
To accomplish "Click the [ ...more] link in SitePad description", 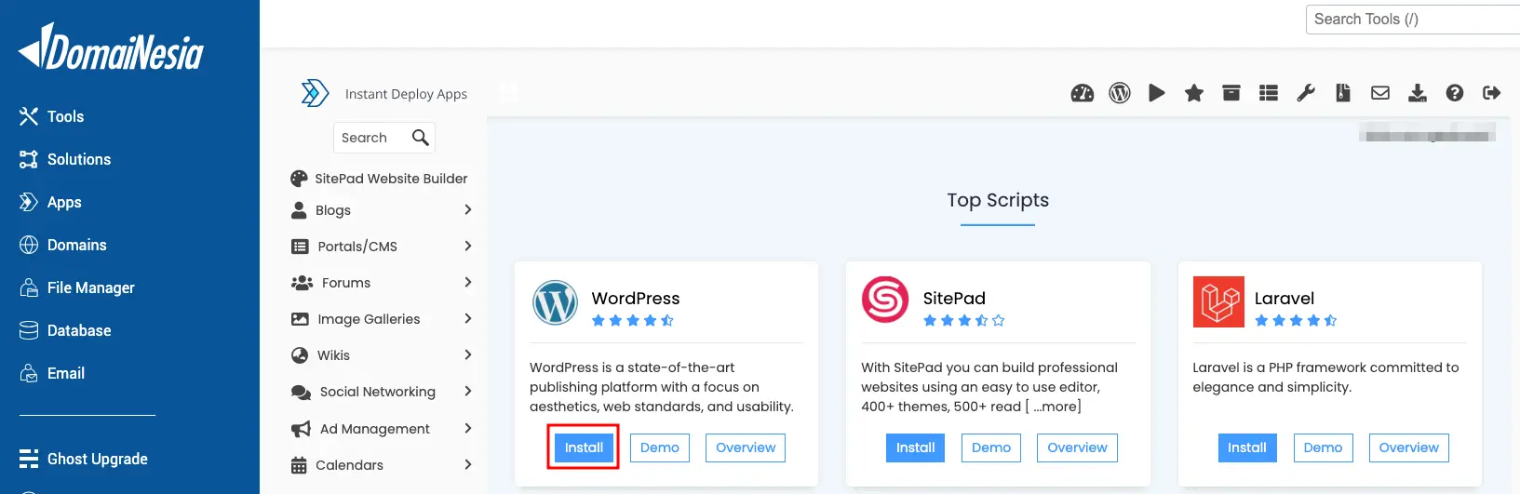I will (x=1054, y=407).
